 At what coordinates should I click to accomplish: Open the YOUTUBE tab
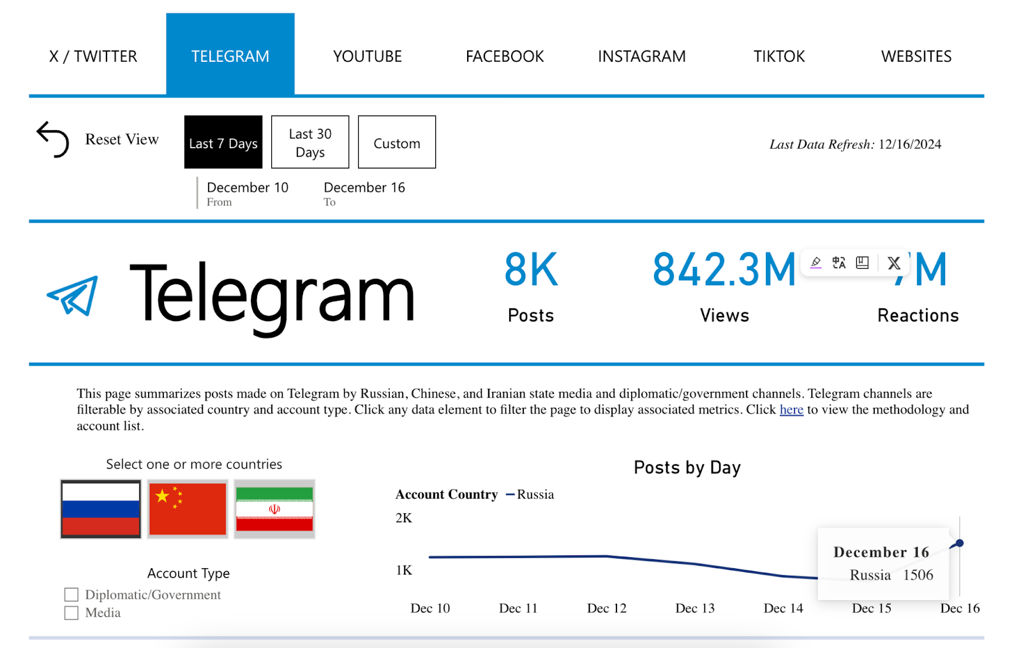(x=368, y=56)
